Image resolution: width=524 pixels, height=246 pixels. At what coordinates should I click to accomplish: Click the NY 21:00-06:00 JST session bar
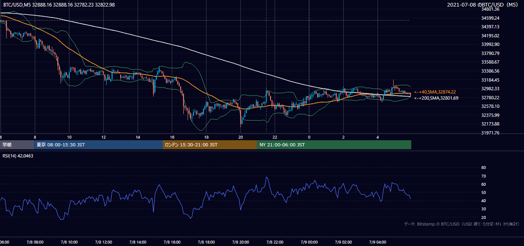[334, 145]
